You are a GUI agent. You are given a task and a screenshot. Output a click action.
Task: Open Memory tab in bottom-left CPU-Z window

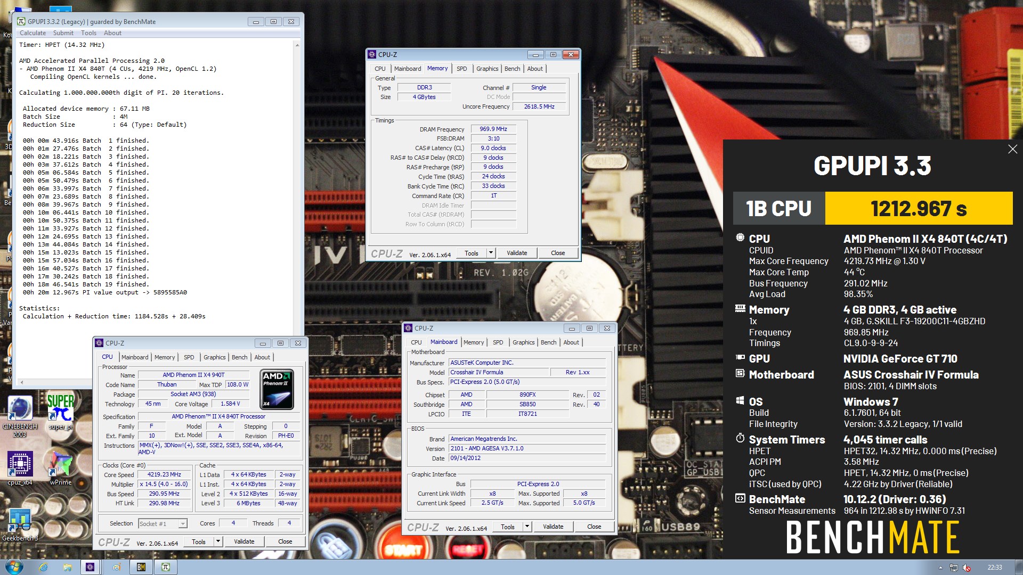(165, 357)
